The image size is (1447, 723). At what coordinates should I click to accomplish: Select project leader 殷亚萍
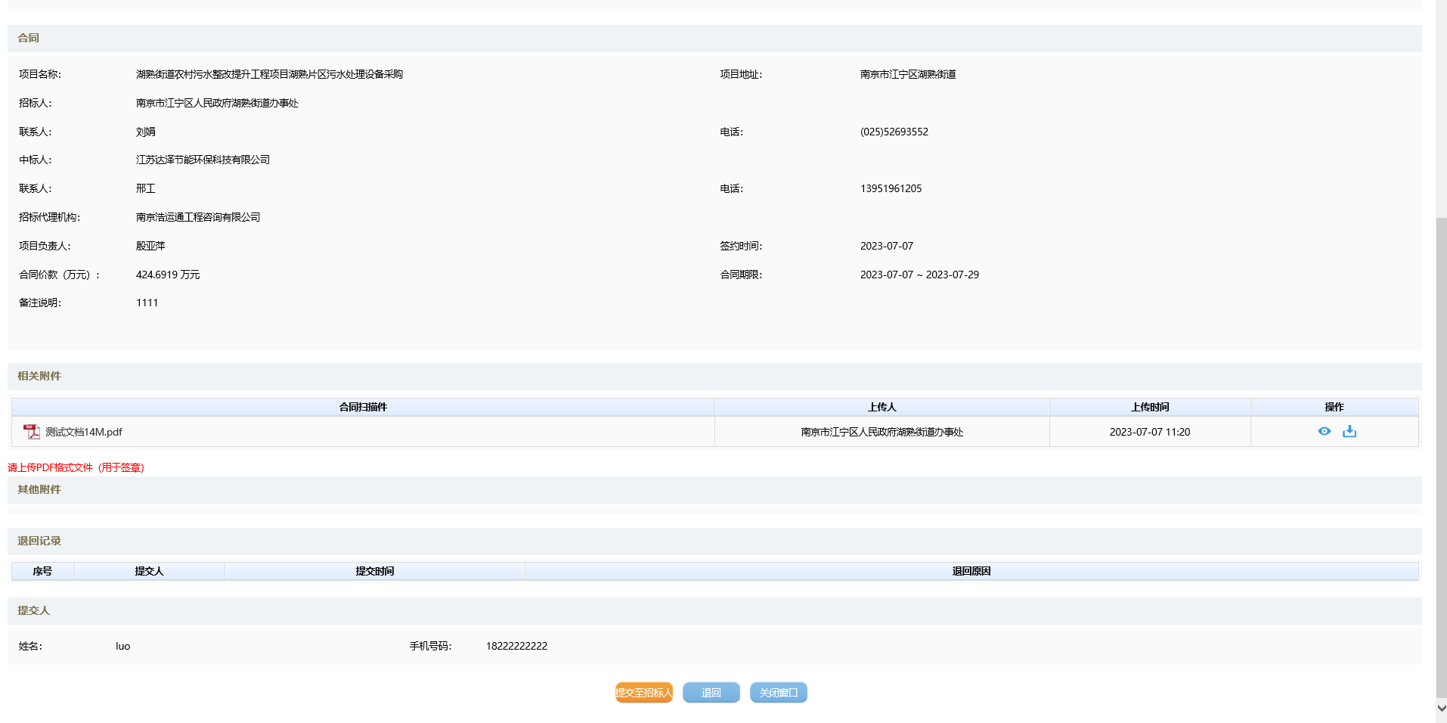[150, 246]
